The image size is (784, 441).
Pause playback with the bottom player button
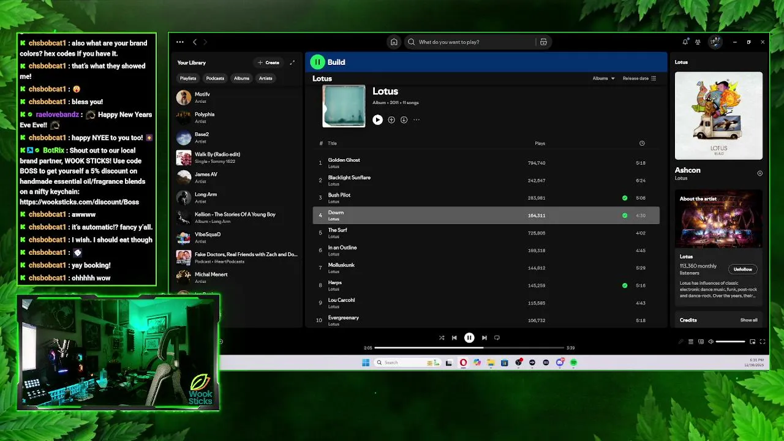469,337
